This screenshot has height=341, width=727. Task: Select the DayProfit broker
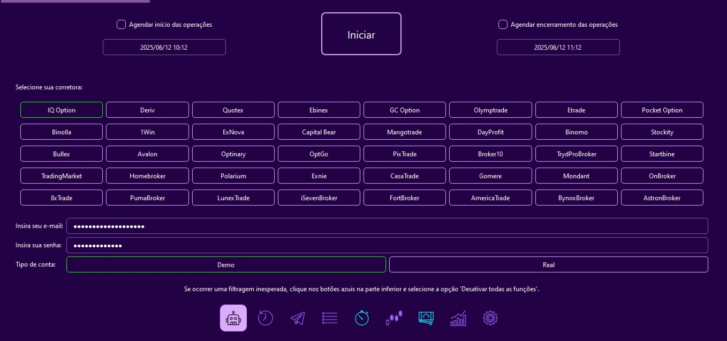(490, 132)
